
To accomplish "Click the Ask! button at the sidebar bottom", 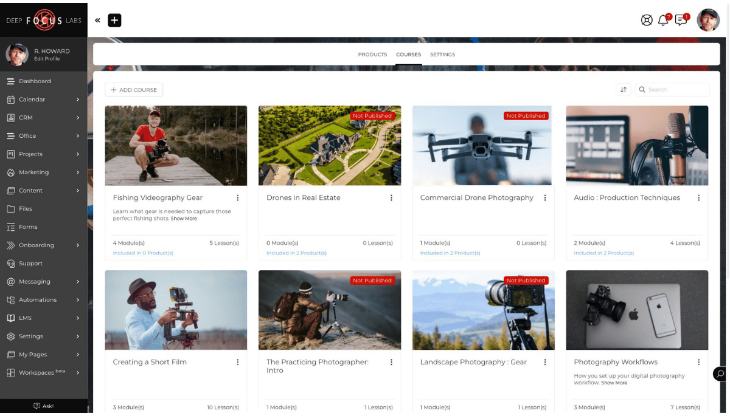I will pyautogui.click(x=44, y=406).
